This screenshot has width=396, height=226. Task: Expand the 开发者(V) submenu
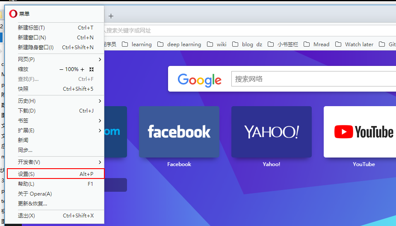click(x=56, y=162)
